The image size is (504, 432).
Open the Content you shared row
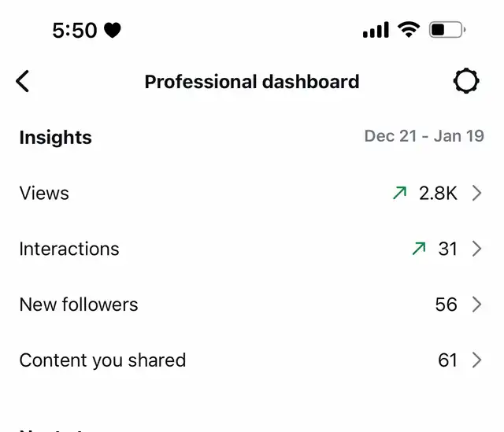click(x=252, y=360)
